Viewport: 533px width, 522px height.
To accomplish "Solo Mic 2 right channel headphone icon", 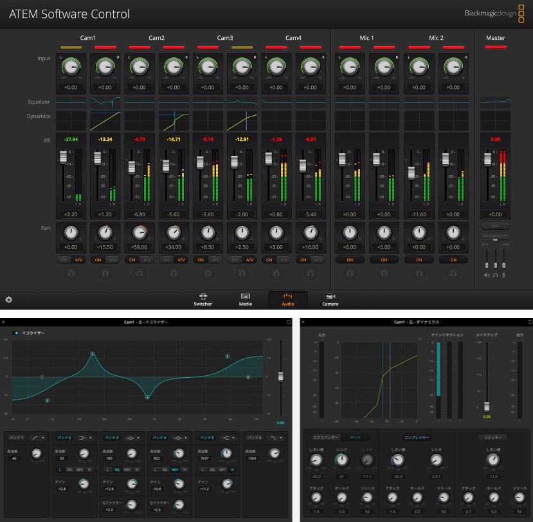I will (x=453, y=274).
